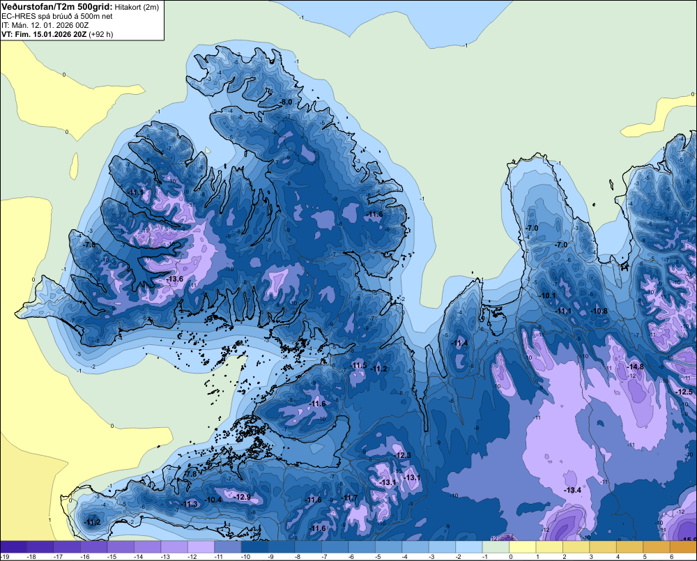The width and height of the screenshot is (697, 561).
Task: Click the -12.3 temperature value
Action: pyautogui.click(x=402, y=455)
